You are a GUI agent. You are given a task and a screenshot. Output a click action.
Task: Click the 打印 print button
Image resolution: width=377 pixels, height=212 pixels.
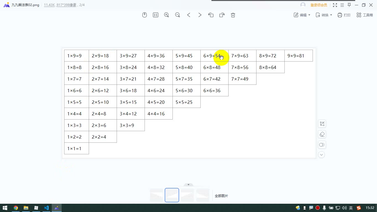344,15
